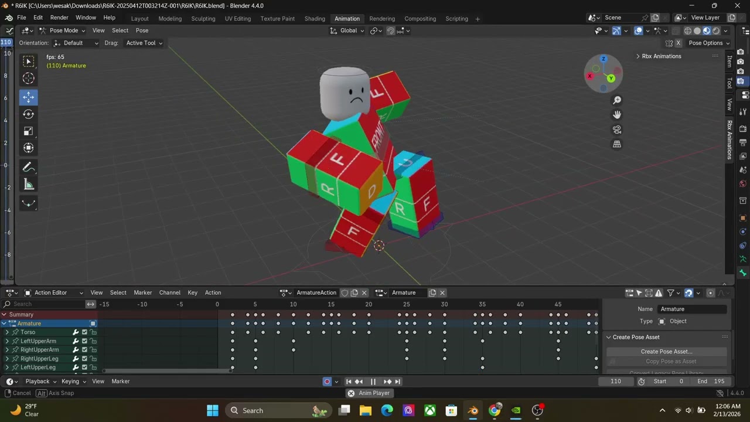Toggle viewport gizmos display

[616, 30]
